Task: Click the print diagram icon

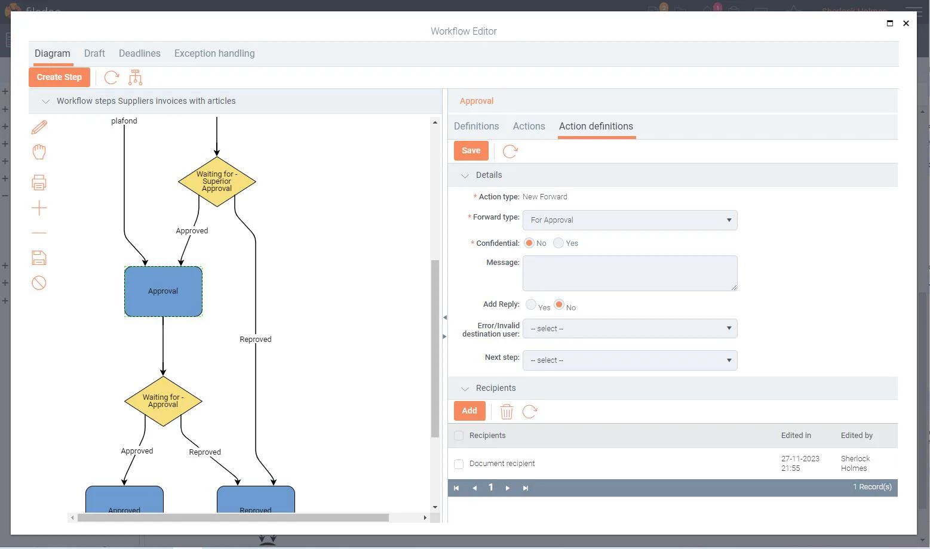Action: click(x=39, y=183)
